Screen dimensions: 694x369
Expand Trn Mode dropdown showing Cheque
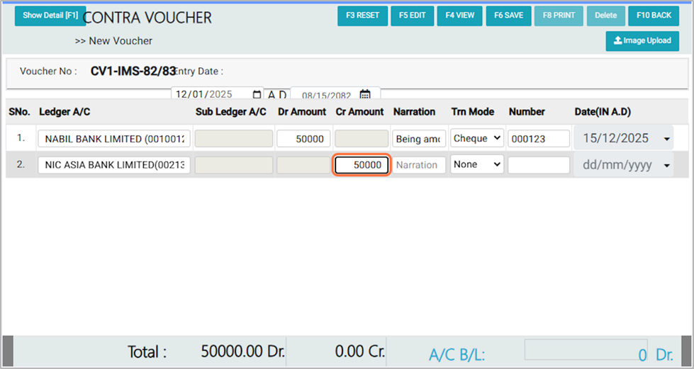(x=477, y=139)
